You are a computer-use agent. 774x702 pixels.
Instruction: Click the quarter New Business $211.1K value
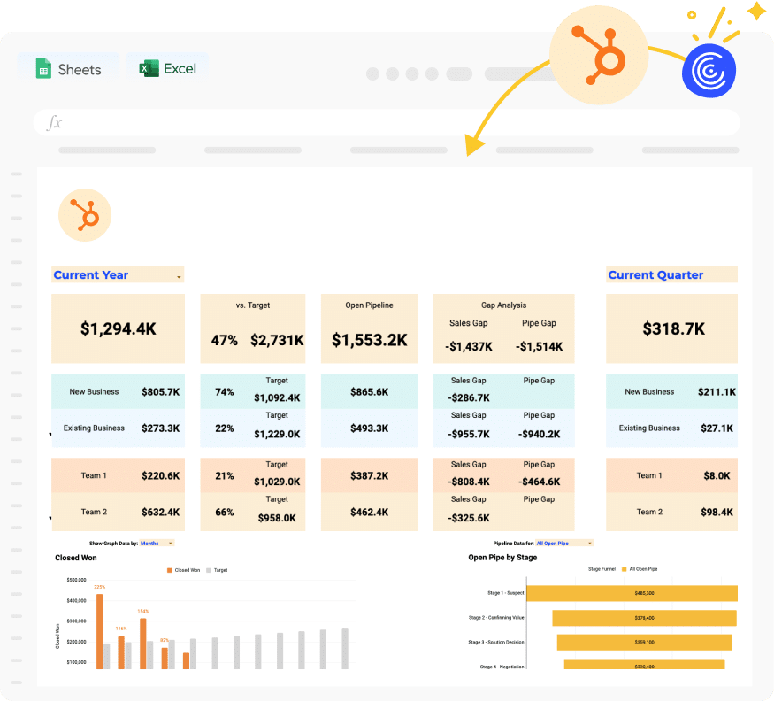[717, 392]
